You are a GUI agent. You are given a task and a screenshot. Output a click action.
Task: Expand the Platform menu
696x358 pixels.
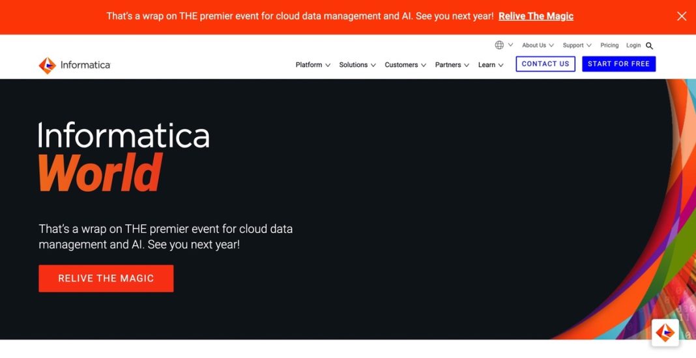pos(313,65)
